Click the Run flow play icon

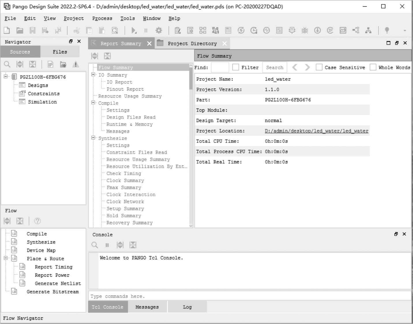pos(134,30)
